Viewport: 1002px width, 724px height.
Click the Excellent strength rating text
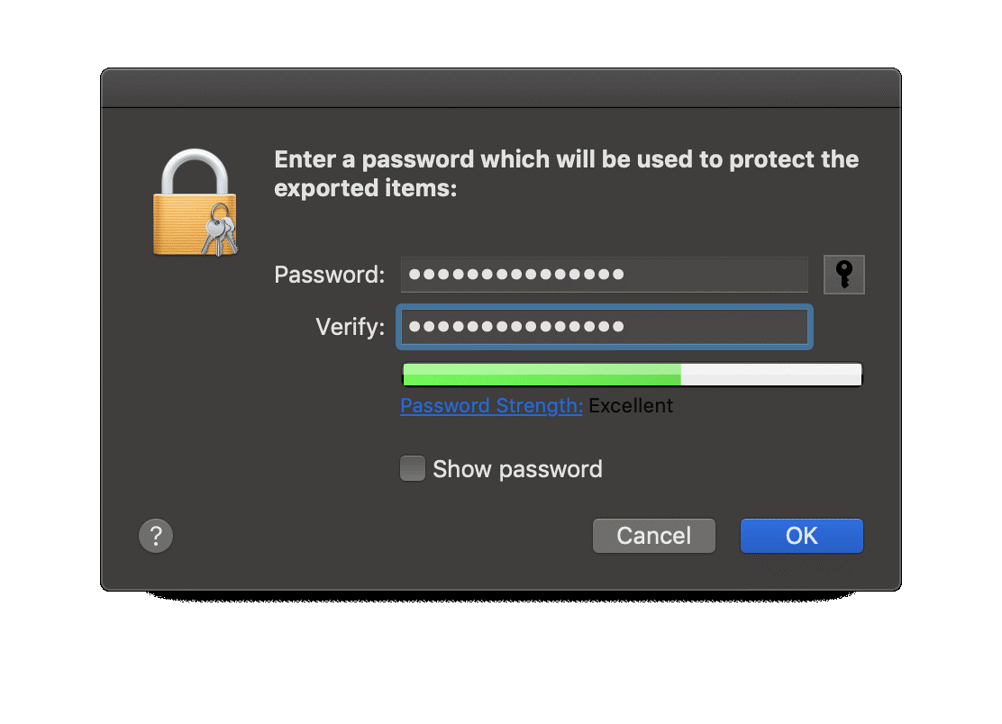(631, 405)
